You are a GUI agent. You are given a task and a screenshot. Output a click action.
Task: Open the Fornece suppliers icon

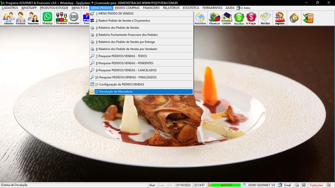point(21,18)
